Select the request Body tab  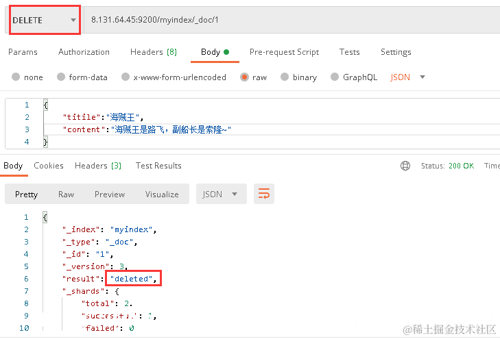[215, 52]
